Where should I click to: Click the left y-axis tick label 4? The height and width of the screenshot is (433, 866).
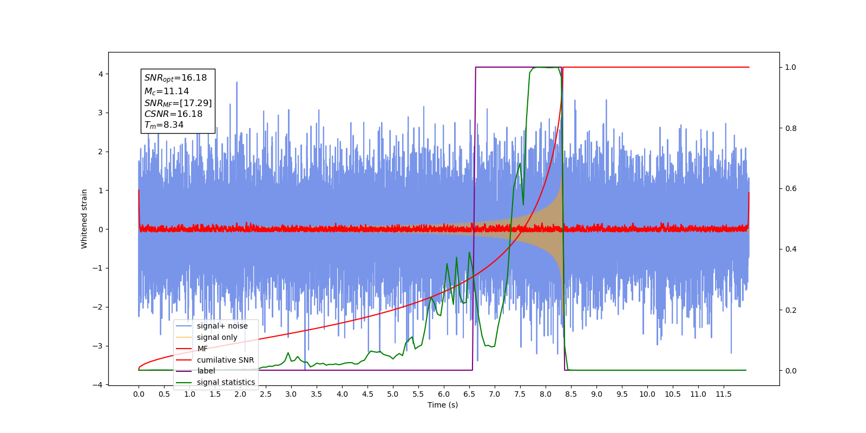click(101, 74)
